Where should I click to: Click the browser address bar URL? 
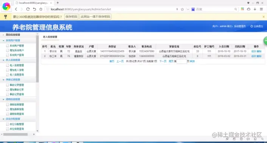pos(81,9)
